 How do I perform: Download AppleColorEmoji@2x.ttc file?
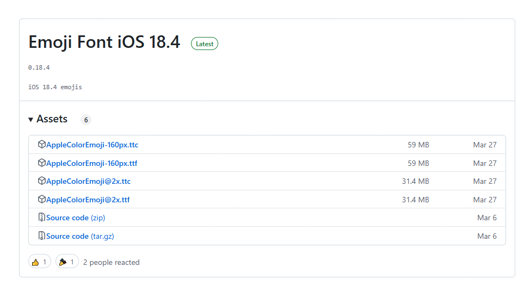tap(88, 181)
